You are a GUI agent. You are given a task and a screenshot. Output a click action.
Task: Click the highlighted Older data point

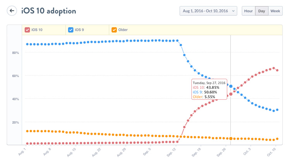[231, 139]
